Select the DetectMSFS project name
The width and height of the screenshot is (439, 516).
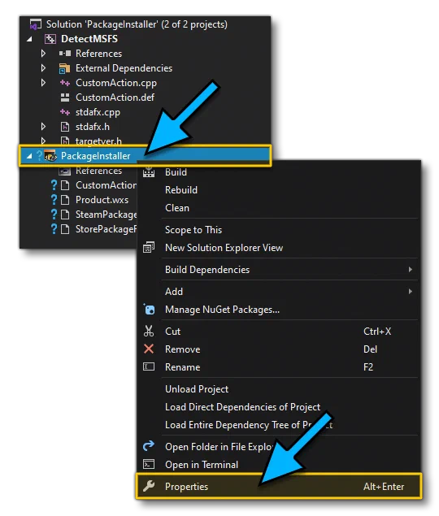[x=89, y=39]
